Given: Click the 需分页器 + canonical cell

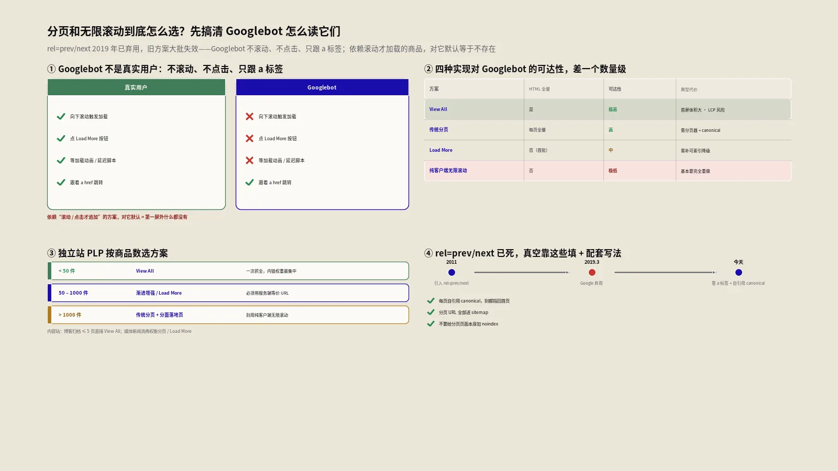Looking at the screenshot, I should (x=700, y=130).
